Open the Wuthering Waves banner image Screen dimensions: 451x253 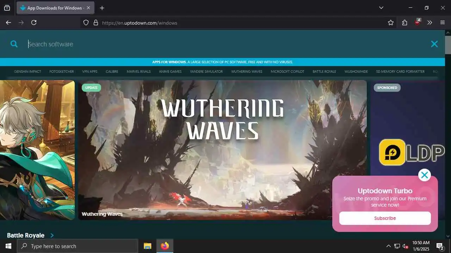pos(222,150)
